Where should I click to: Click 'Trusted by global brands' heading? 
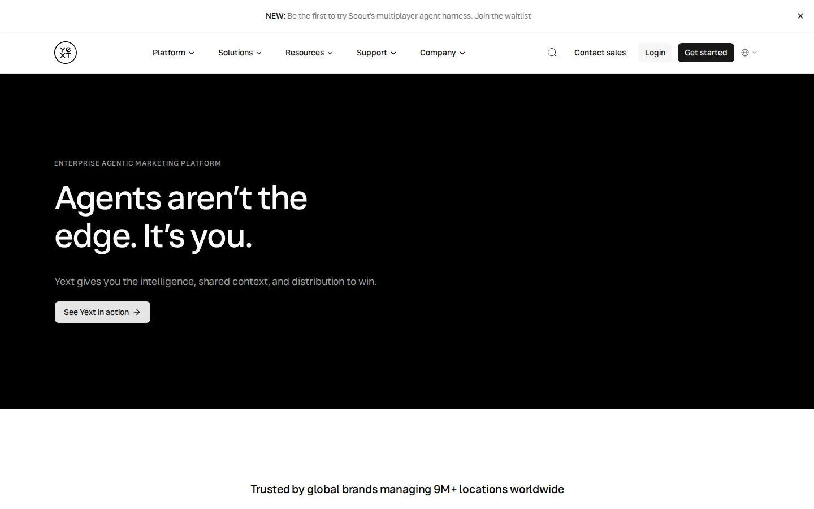(407, 489)
